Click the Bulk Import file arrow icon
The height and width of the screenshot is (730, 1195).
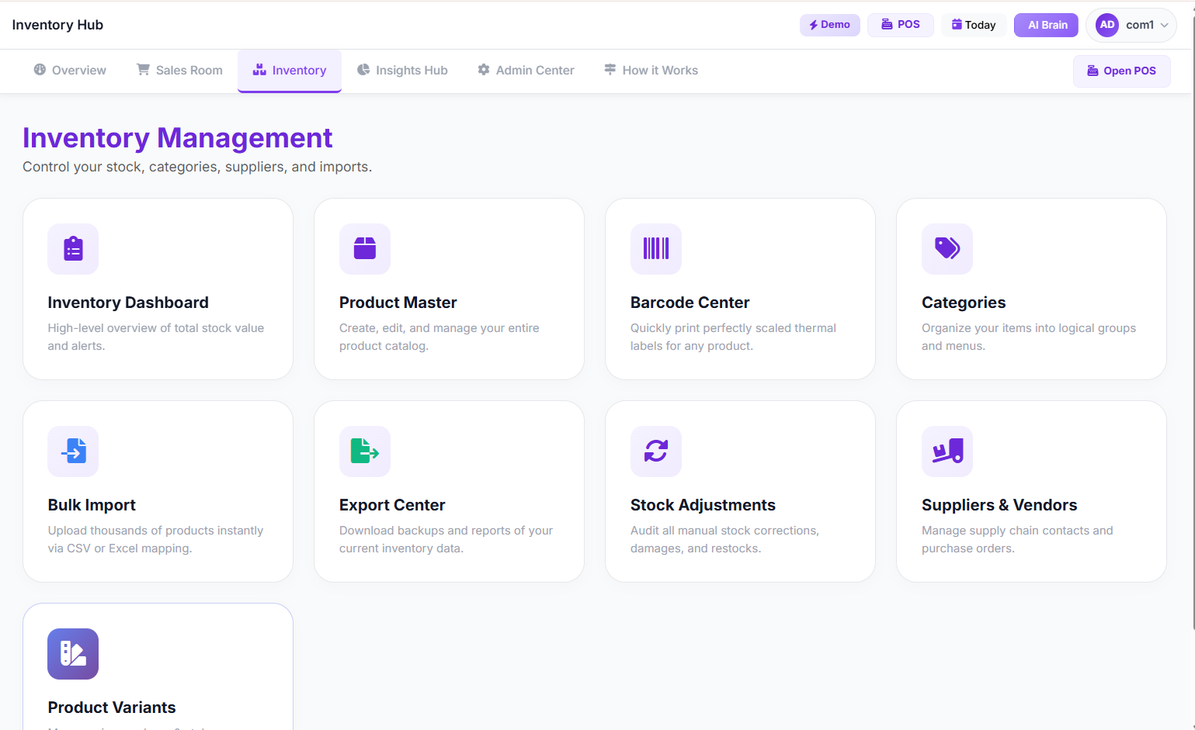pyautogui.click(x=73, y=451)
